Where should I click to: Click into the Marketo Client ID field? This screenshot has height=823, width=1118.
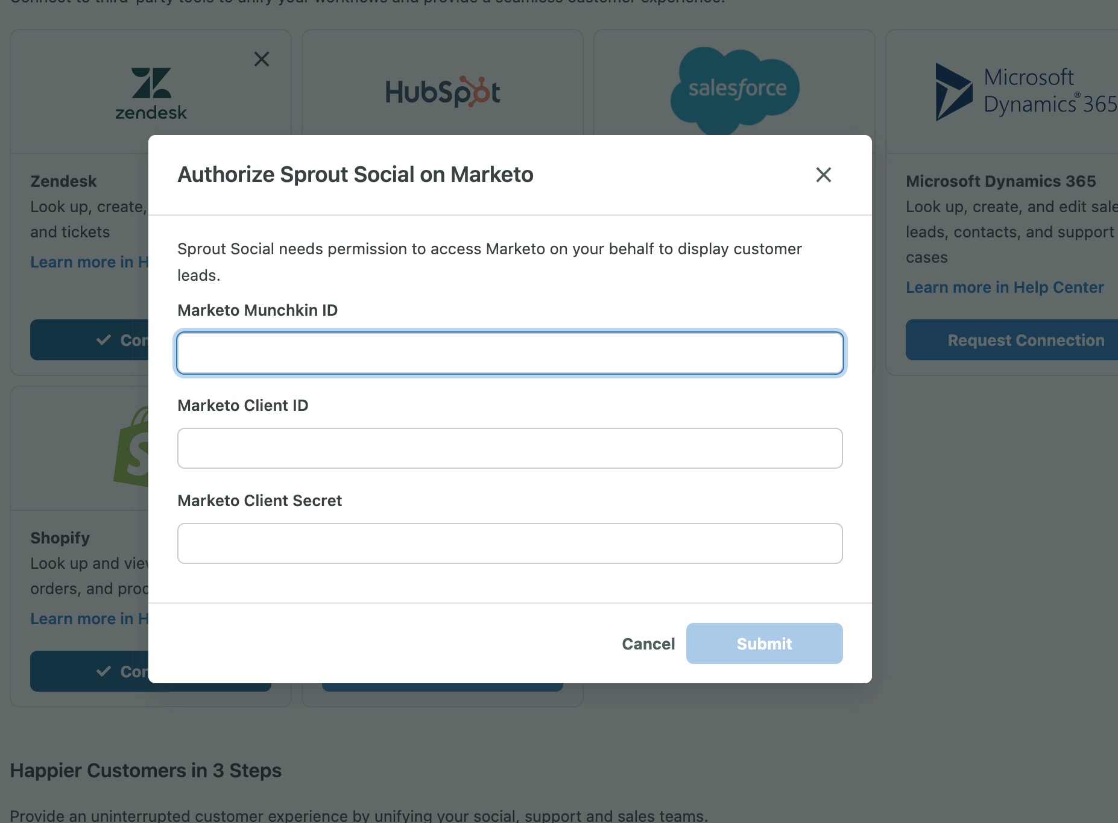(510, 448)
